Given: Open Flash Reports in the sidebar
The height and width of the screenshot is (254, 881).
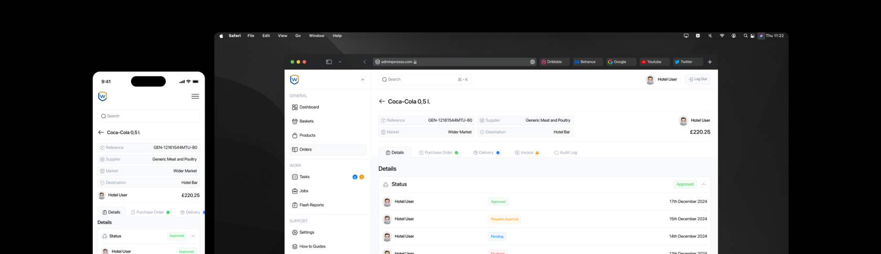Looking at the screenshot, I should pyautogui.click(x=328, y=205).
